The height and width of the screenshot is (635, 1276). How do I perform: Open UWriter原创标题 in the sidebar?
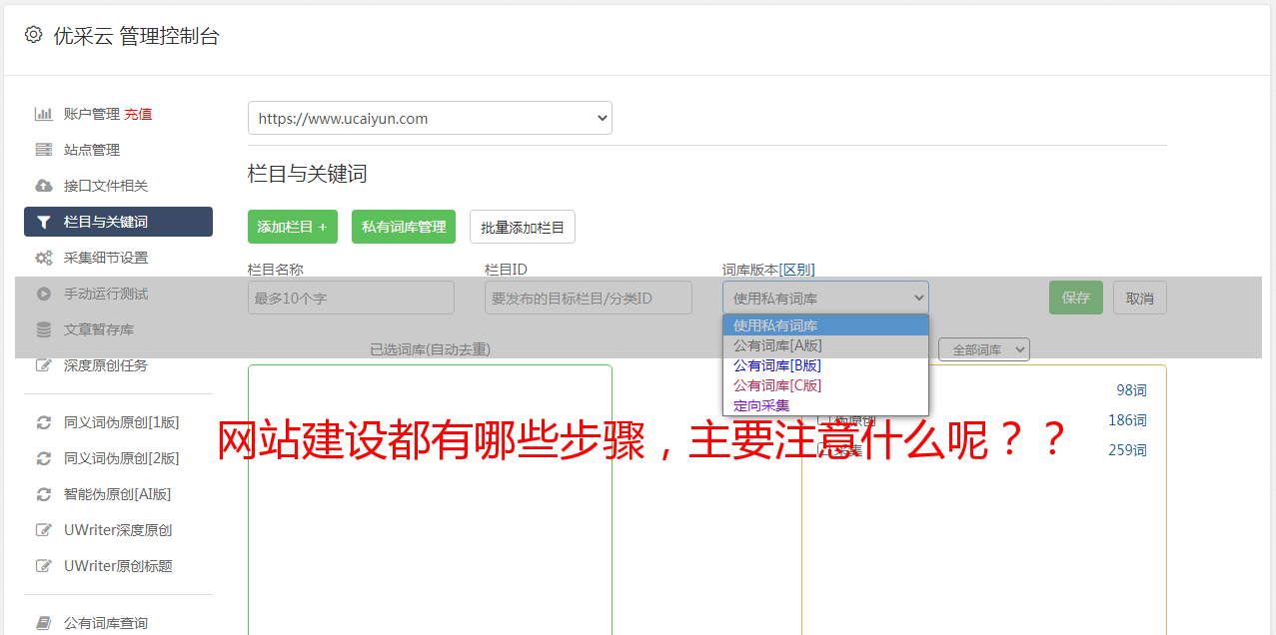click(118, 566)
